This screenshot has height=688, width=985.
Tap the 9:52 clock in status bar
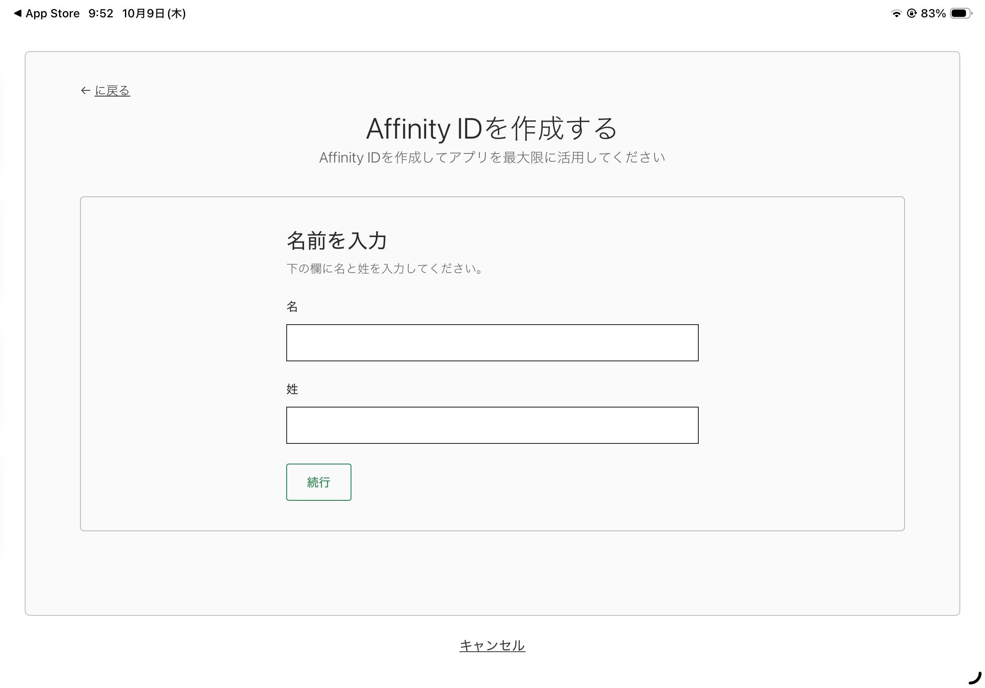(101, 14)
